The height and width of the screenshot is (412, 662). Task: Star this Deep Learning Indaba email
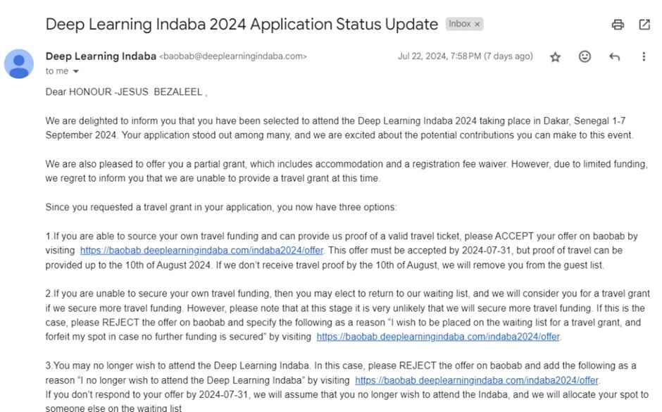555,57
